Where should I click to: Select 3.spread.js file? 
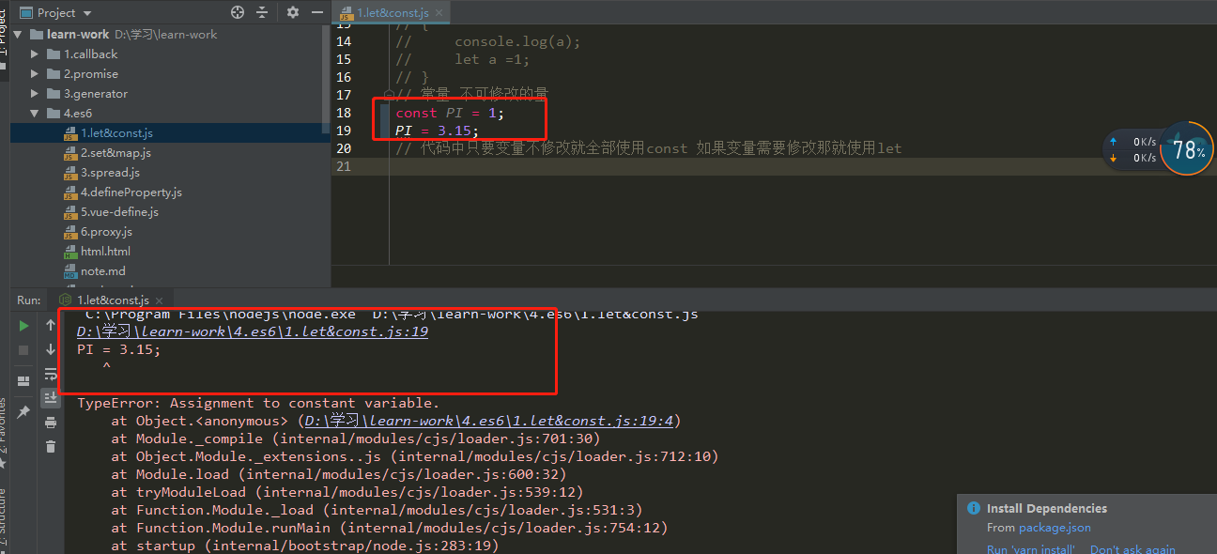[x=110, y=173]
